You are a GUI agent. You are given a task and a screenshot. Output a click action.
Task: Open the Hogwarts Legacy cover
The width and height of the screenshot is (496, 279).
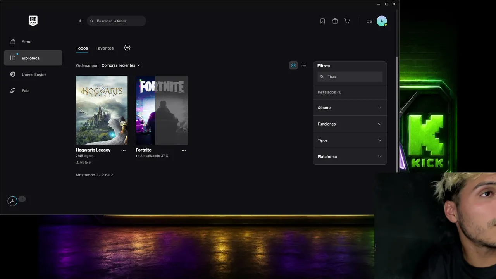tap(102, 110)
